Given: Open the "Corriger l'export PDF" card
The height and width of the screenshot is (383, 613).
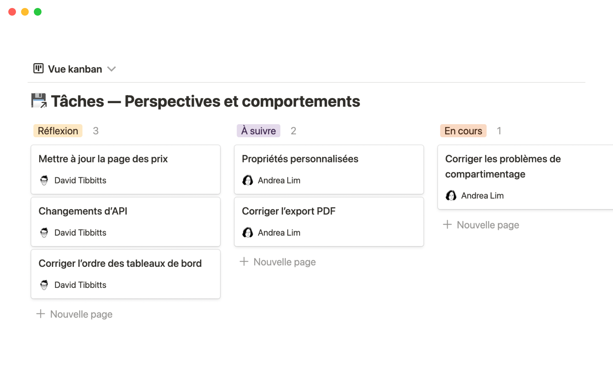Looking at the screenshot, I should point(289,211).
